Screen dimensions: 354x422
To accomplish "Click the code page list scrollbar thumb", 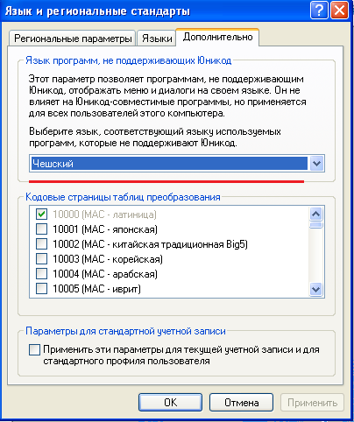I will tap(316, 225).
